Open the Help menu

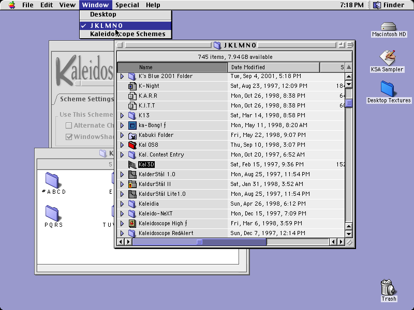tap(153, 5)
